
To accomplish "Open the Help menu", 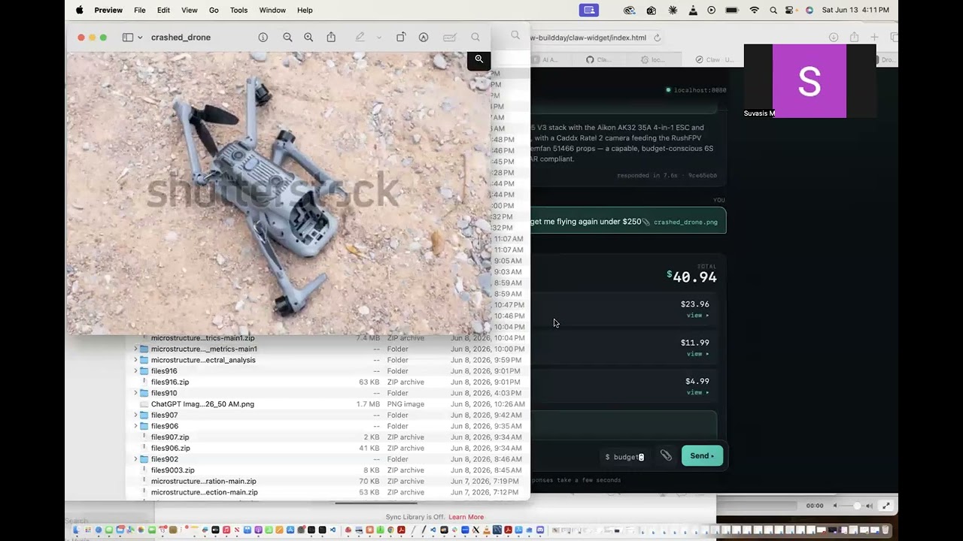I will (305, 10).
